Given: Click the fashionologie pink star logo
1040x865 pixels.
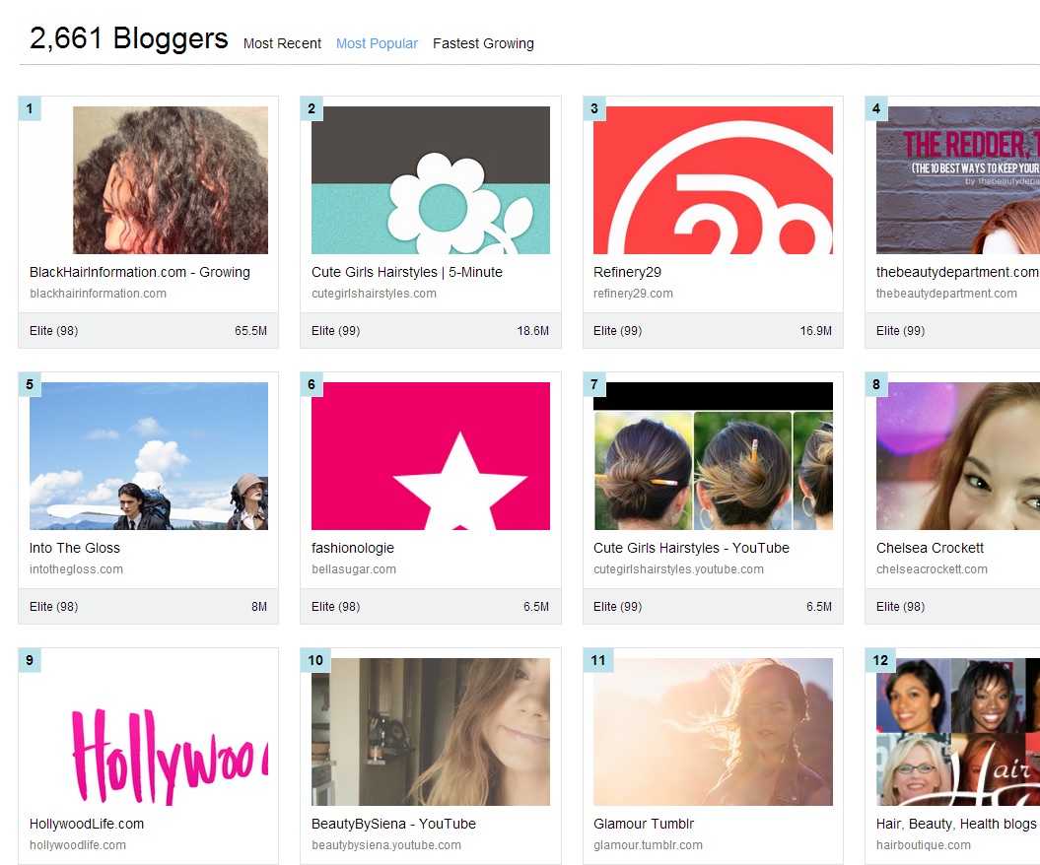Looking at the screenshot, I should (x=431, y=456).
